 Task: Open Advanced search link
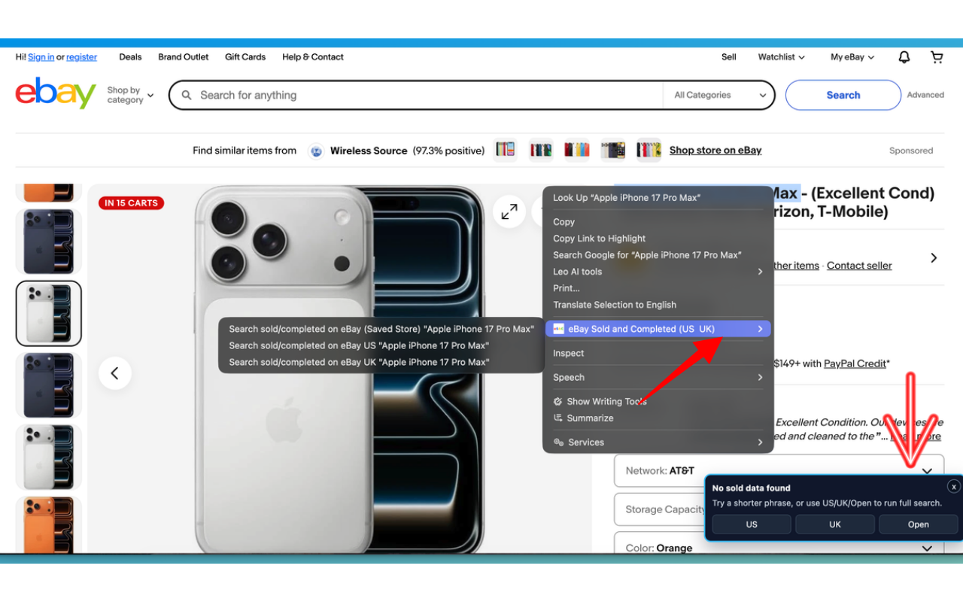925,96
